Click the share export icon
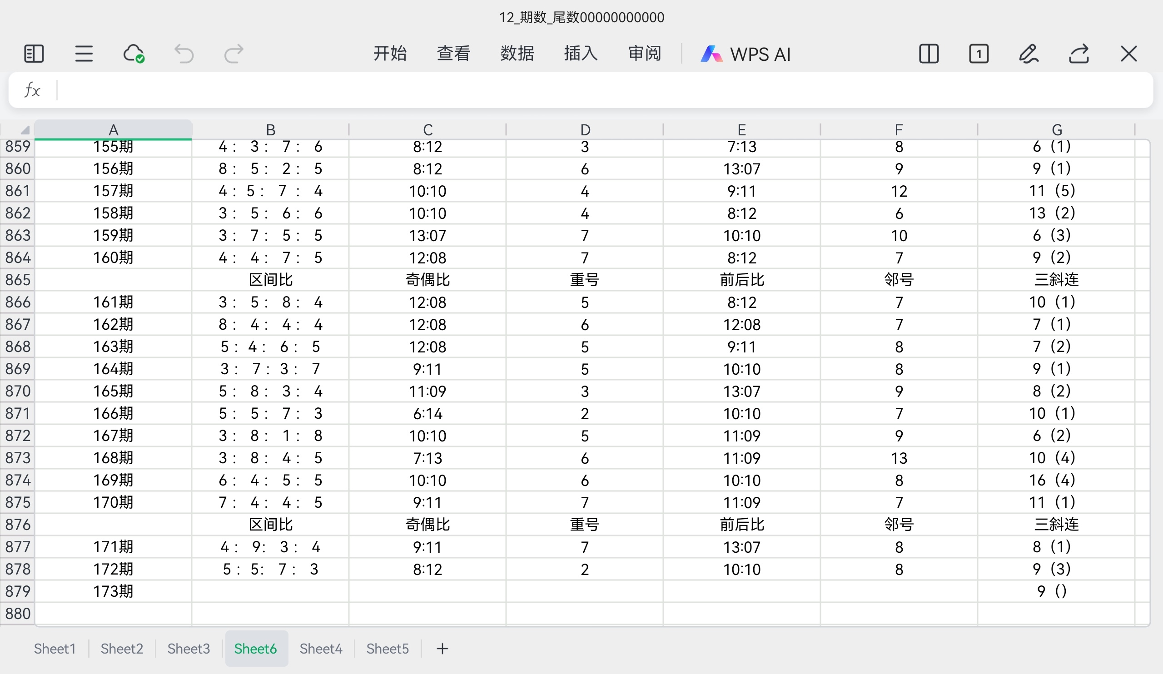Screen dimensions: 1163x674 (x=1079, y=54)
